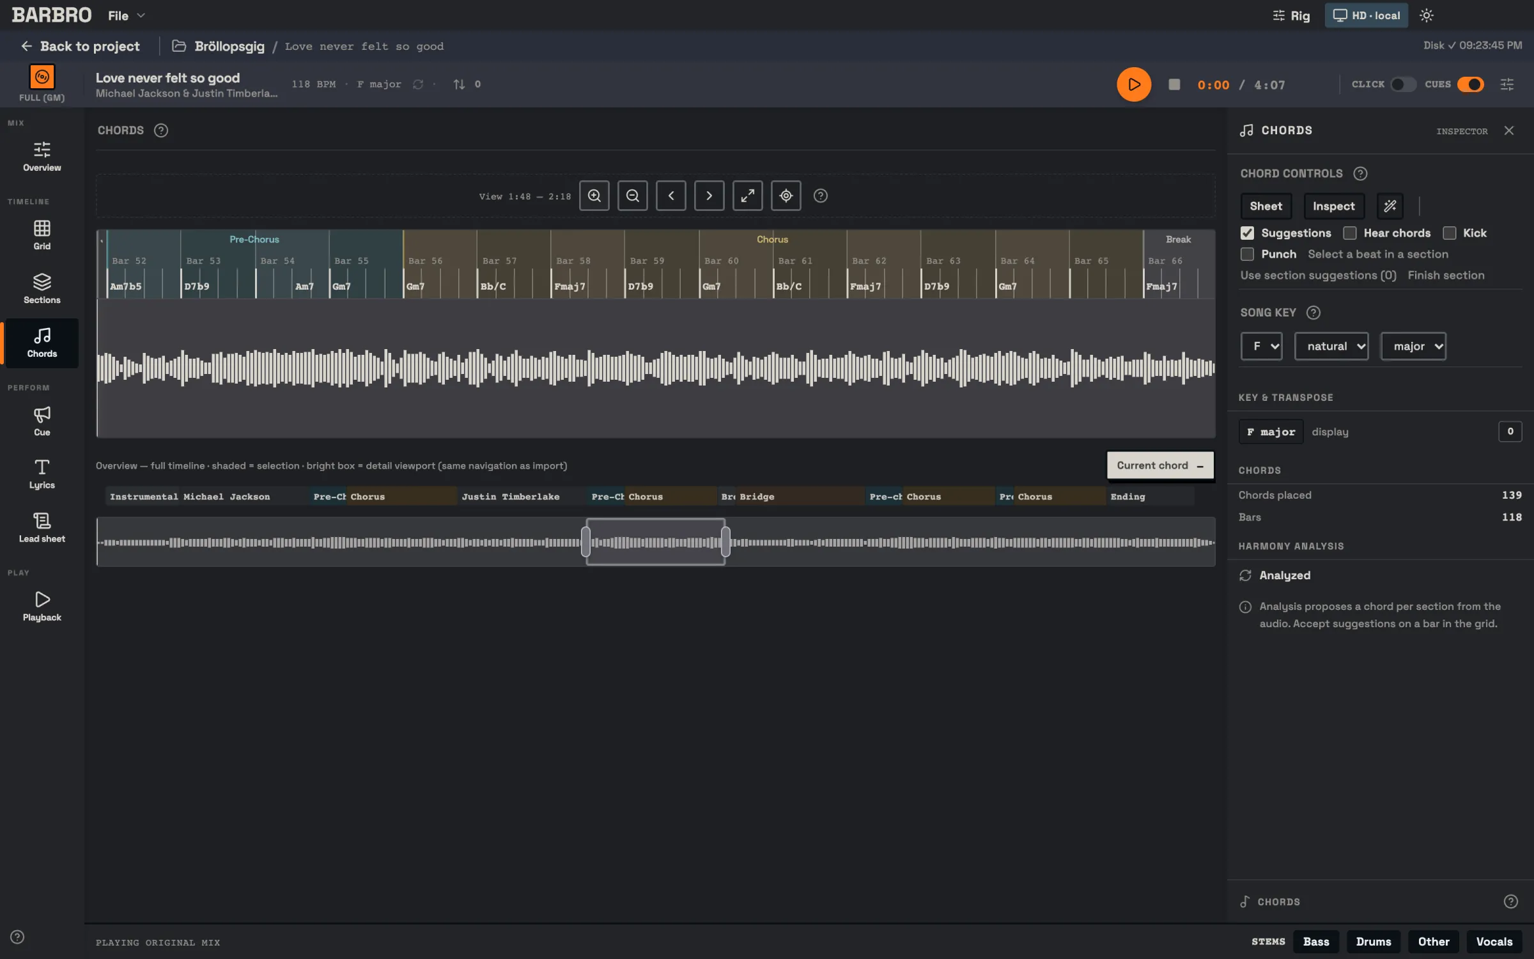Move the view to the next page

709,196
